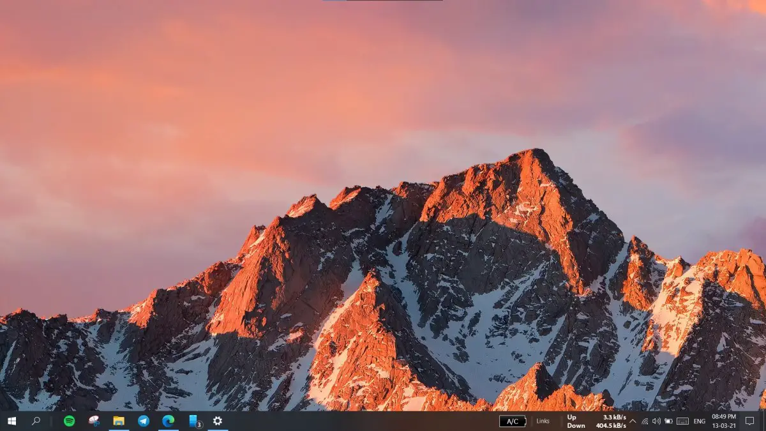766x431 pixels.
Task: Launch Telegram from the taskbar
Action: tap(143, 421)
